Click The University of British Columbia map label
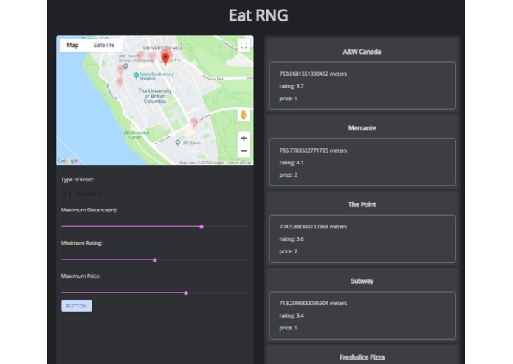Screen dimensions: 513x364 click(155, 96)
